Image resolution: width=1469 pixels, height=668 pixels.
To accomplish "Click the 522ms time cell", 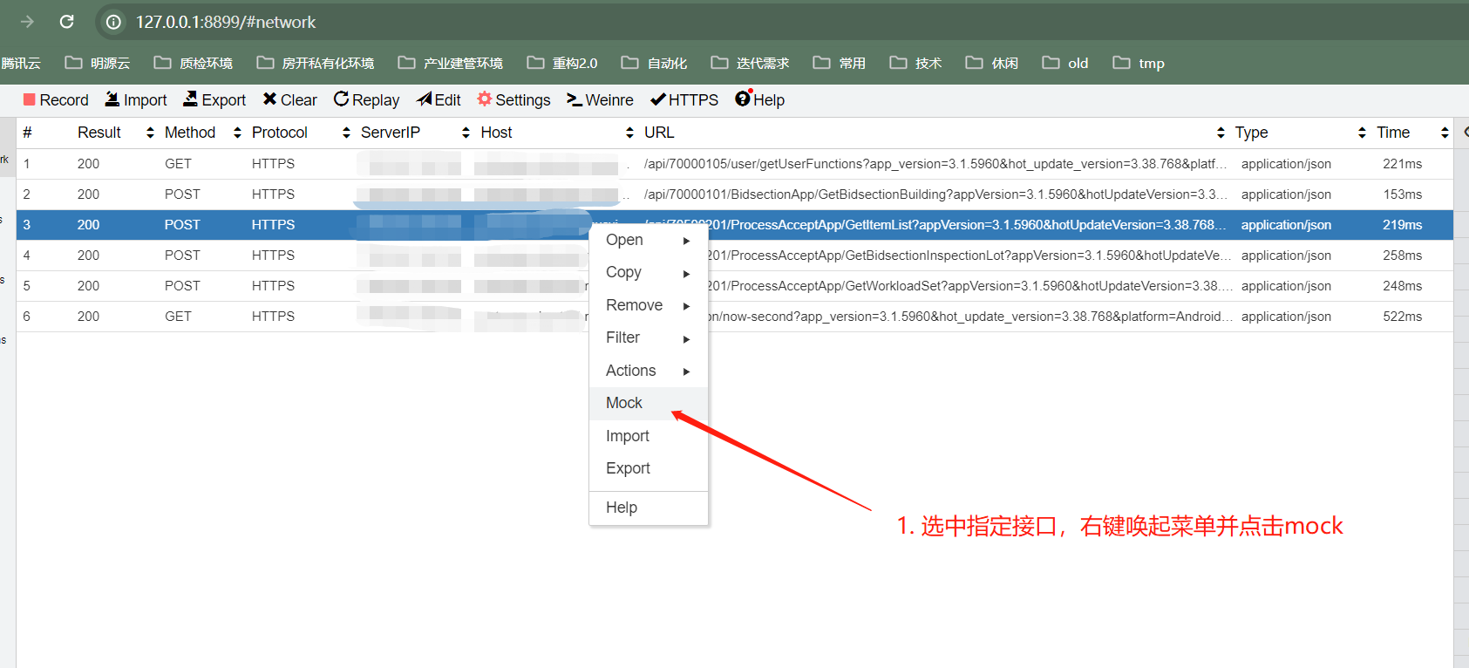I will coord(1402,317).
